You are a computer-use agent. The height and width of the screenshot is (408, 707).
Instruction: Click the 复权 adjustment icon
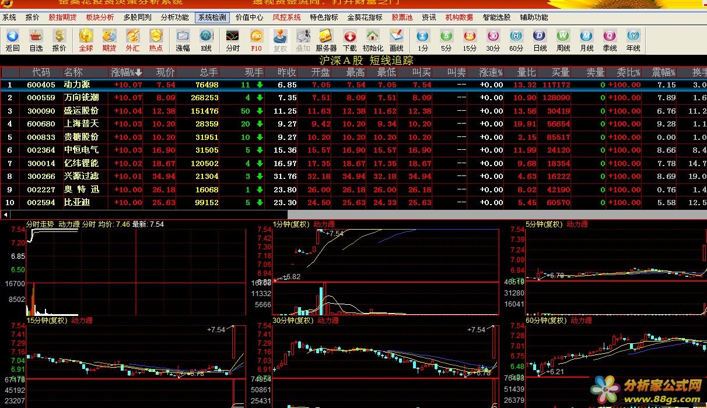(280, 40)
